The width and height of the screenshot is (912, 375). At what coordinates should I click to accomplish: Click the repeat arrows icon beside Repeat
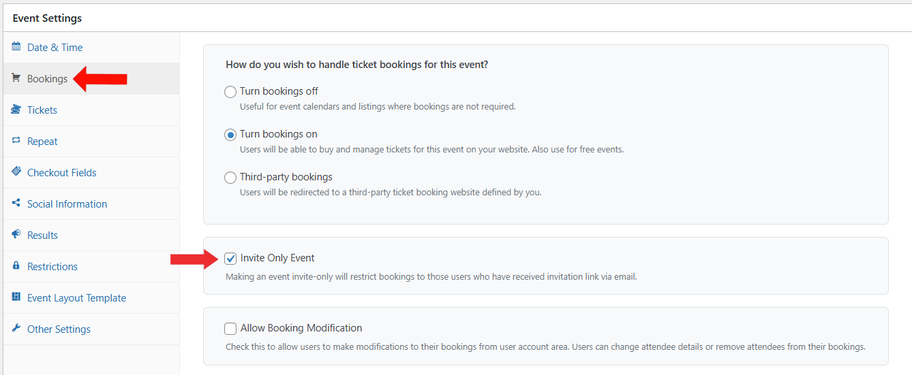point(16,141)
